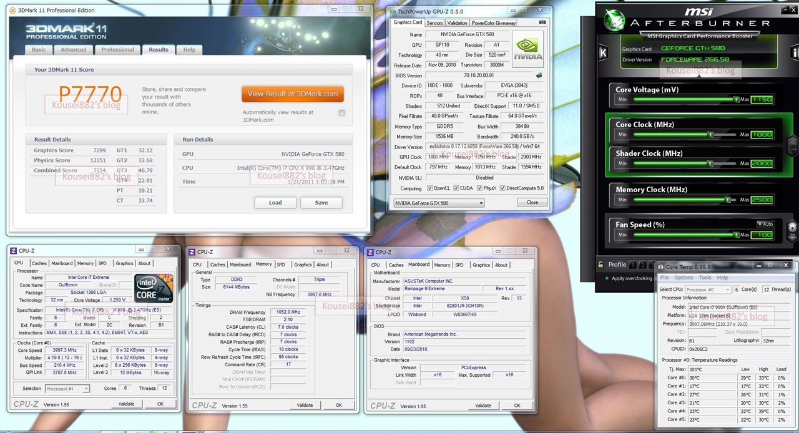This screenshot has height=433, width=799.
Task: Switch to Sensors tab in GPU-Z
Action: (434, 23)
